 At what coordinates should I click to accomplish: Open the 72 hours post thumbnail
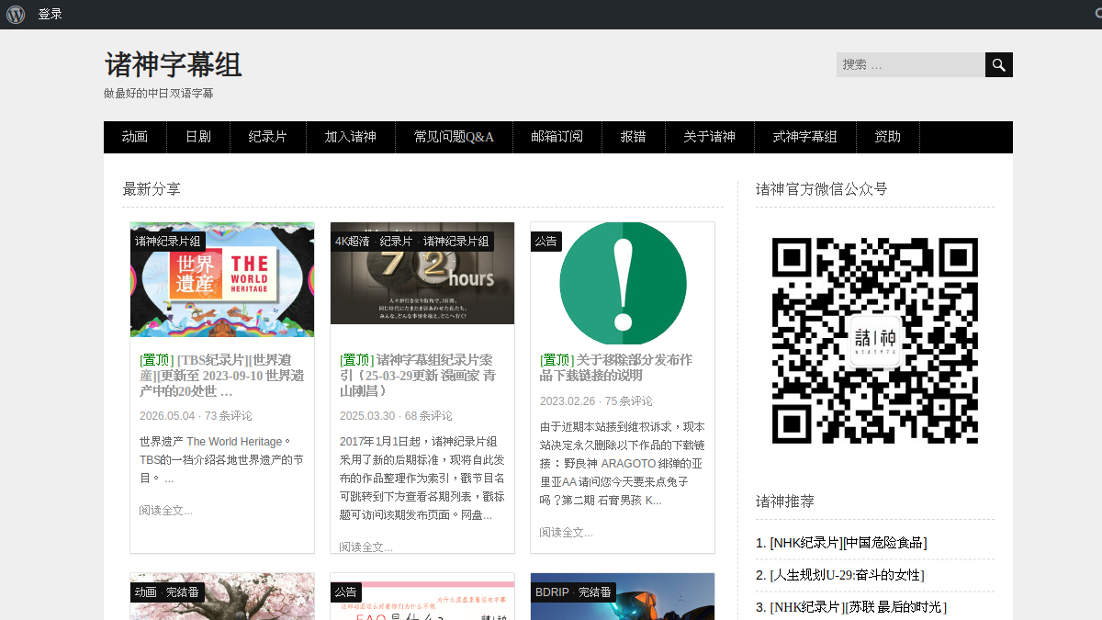pyautogui.click(x=422, y=274)
